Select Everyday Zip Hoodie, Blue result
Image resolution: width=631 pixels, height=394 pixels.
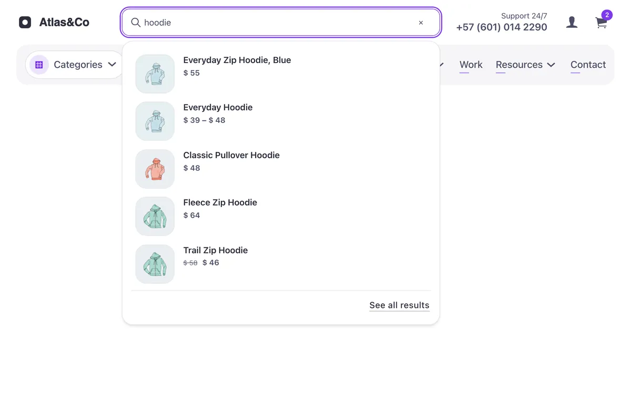[x=281, y=74]
